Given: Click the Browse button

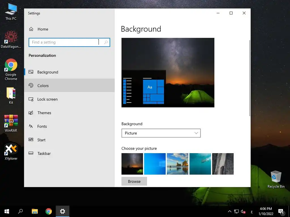Looking at the screenshot, I should pos(134,181).
